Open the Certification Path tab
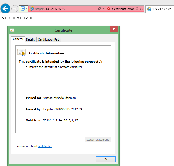The width and height of the screenshot is (174, 166). (x=49, y=39)
